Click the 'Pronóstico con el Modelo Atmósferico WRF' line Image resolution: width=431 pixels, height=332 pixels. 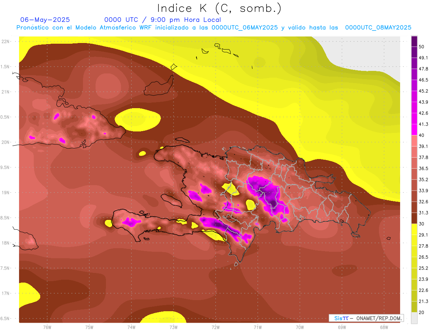tap(214, 28)
